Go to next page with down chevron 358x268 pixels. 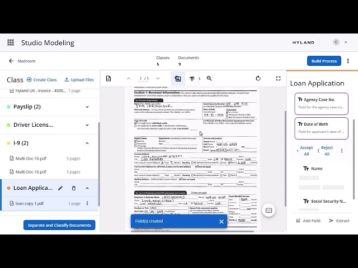tap(158, 78)
